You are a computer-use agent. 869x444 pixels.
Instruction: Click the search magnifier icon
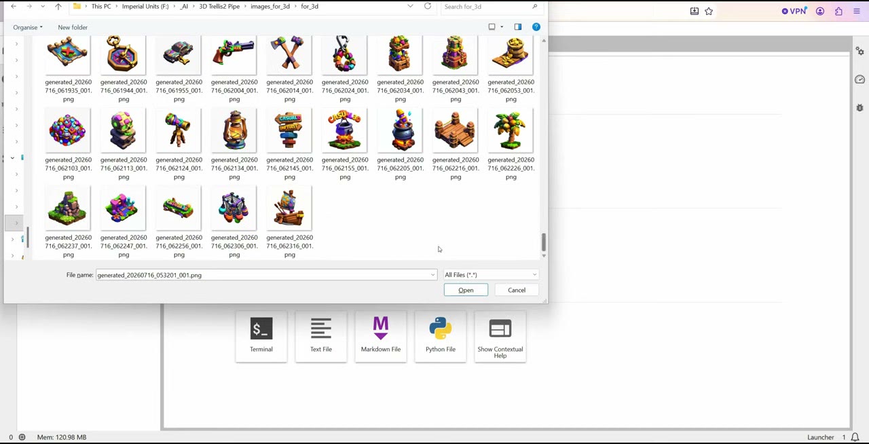point(535,7)
